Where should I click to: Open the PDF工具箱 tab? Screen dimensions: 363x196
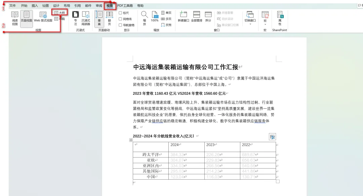(x=125, y=6)
